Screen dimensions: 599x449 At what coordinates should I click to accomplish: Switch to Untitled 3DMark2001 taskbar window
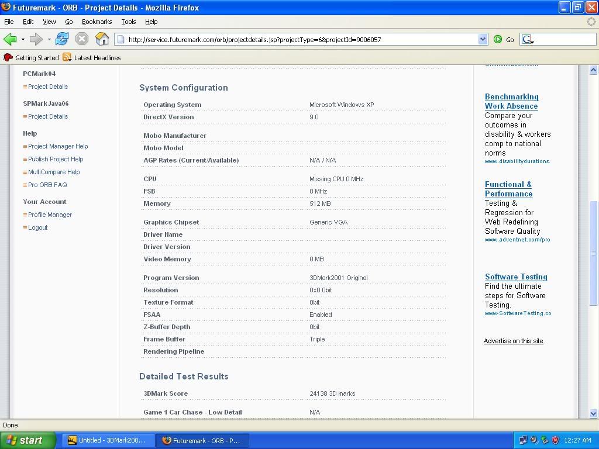106,440
